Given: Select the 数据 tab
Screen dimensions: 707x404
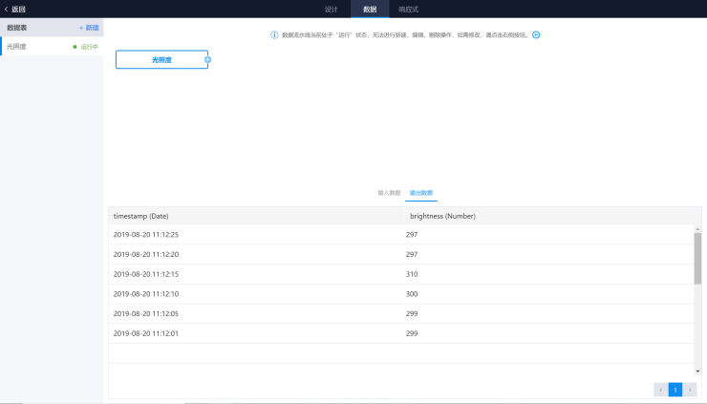Looking at the screenshot, I should pos(370,9).
